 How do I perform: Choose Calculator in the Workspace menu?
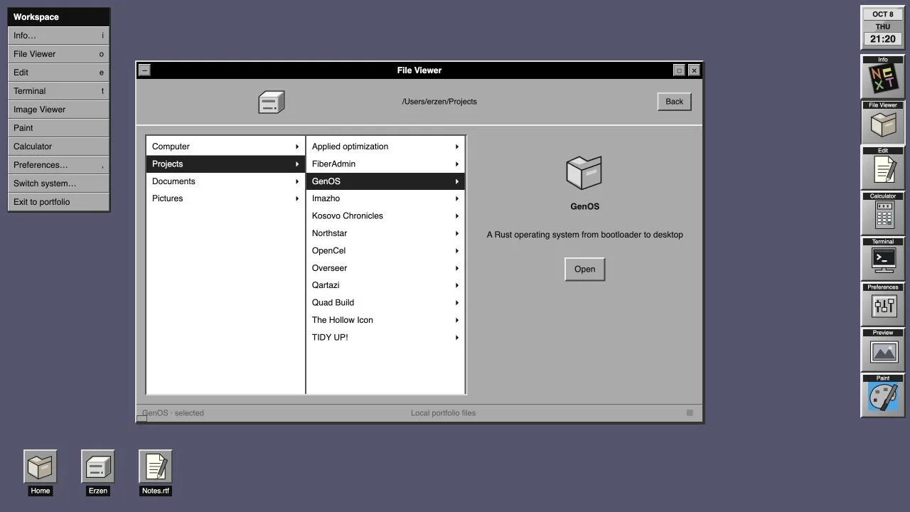pos(59,146)
